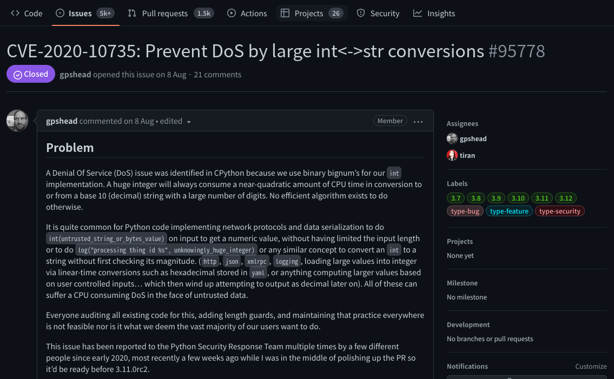Click the Milestone heading
Viewport: 614px width, 379px height.
(462, 283)
